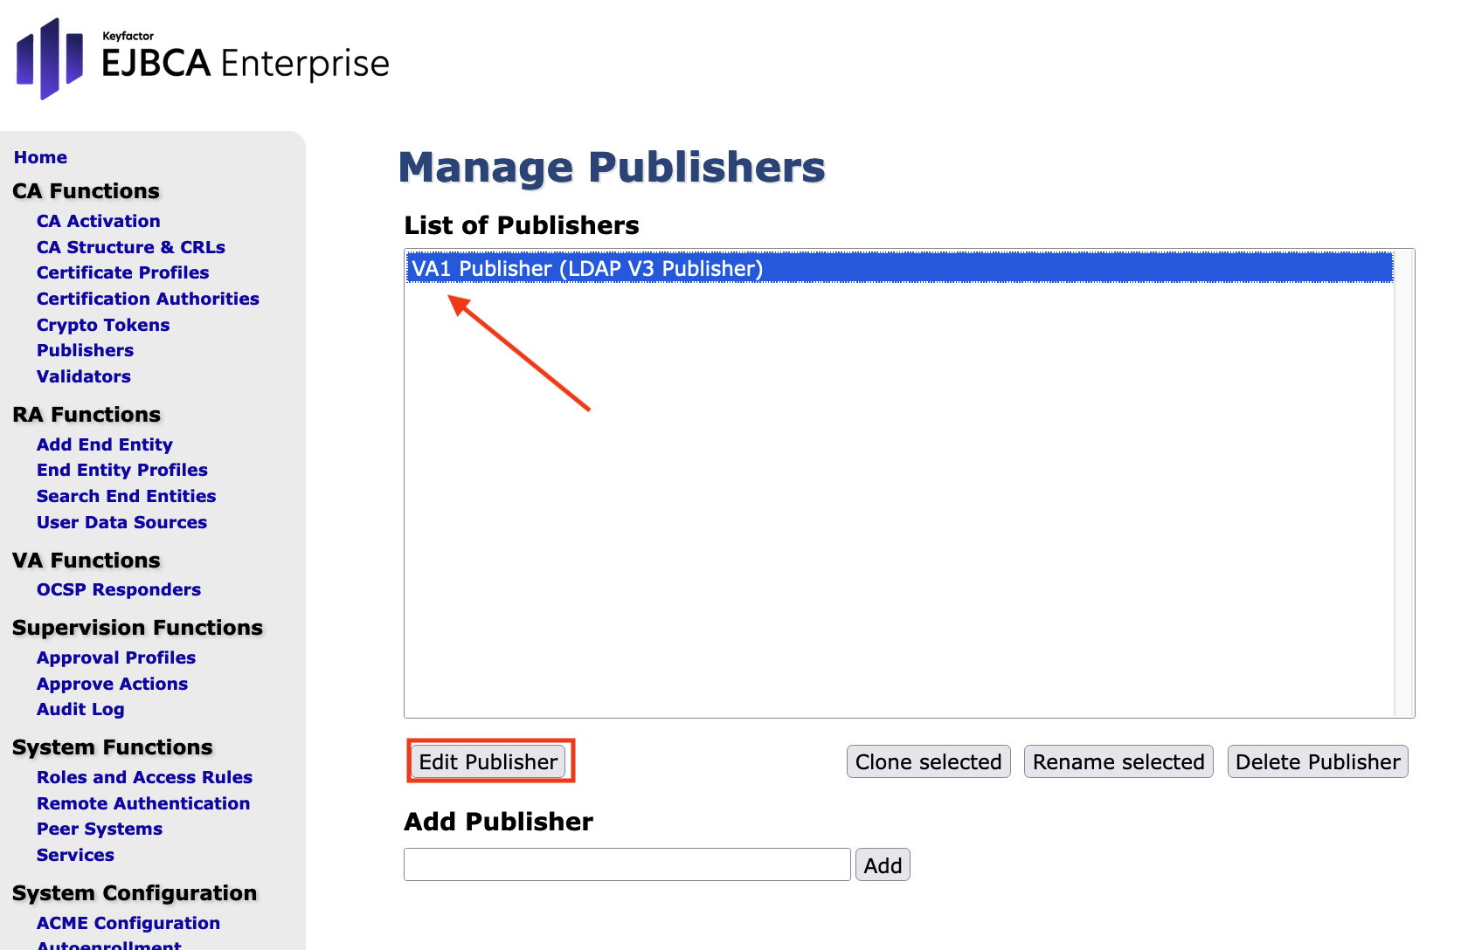The width and height of the screenshot is (1468, 950).
Task: Click Rename selected button
Action: pyautogui.click(x=1118, y=761)
